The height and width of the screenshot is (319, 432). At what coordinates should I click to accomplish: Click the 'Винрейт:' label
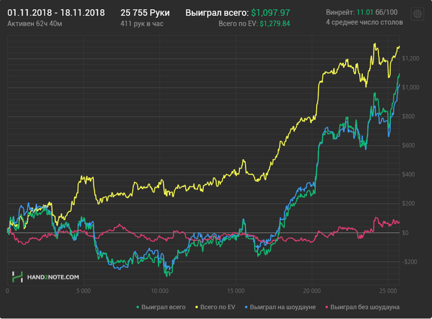(x=340, y=12)
